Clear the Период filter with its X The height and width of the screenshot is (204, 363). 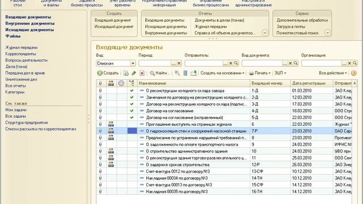179,63
